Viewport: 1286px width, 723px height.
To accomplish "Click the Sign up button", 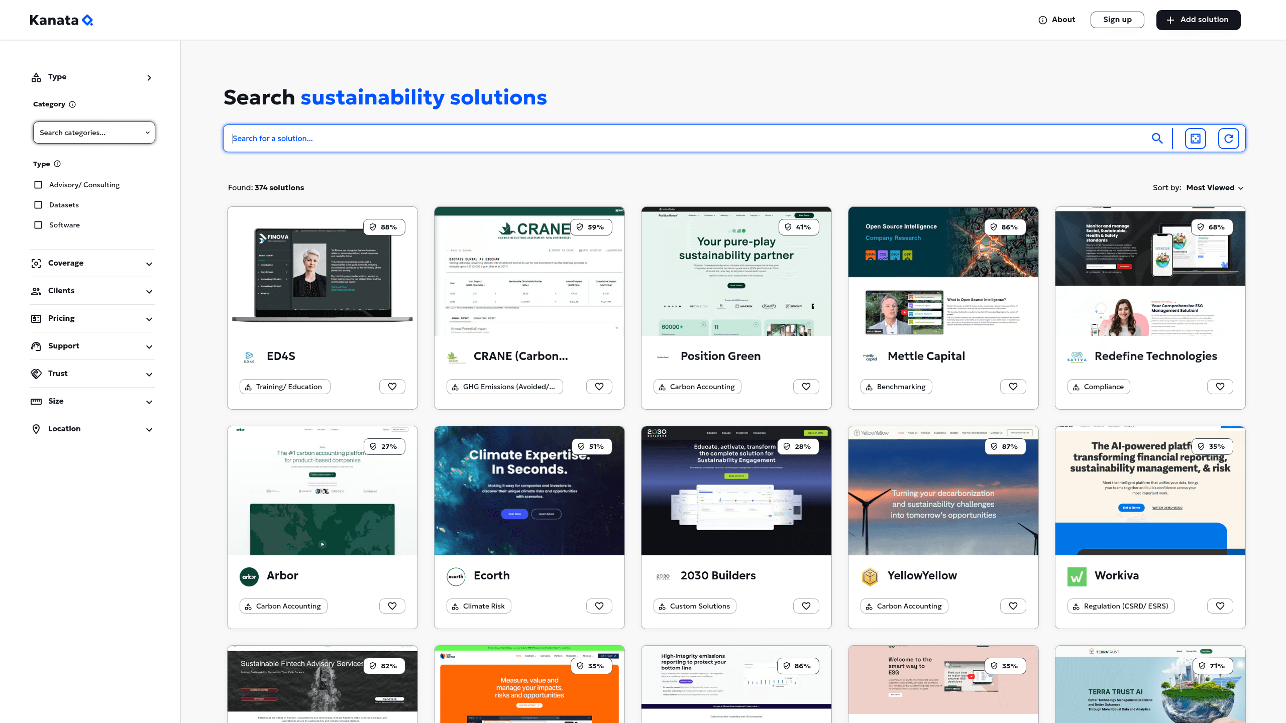I will point(1117,20).
